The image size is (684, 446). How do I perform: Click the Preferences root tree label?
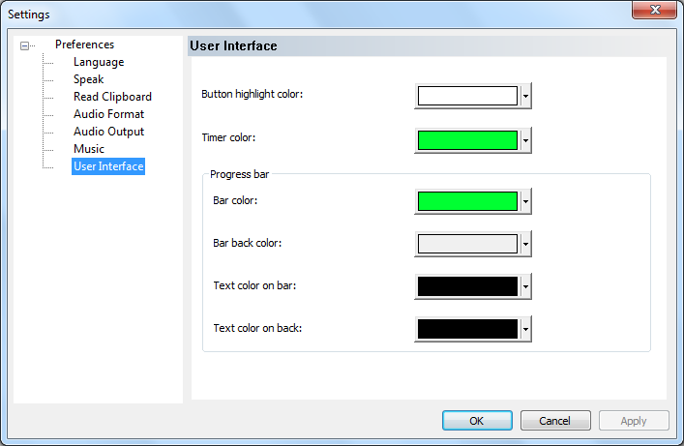[x=84, y=45]
